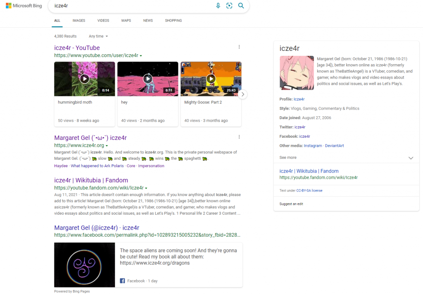The height and width of the screenshot is (295, 423).
Task: Expand the youtube.fandom.com URL dropdown arrow
Action: (x=146, y=188)
